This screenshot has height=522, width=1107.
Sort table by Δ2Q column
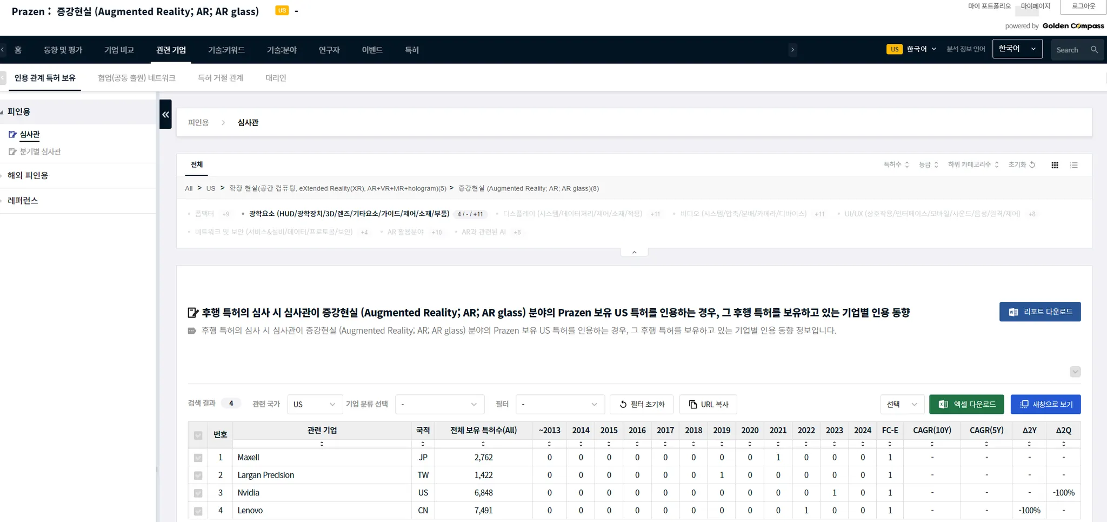coord(1064,444)
